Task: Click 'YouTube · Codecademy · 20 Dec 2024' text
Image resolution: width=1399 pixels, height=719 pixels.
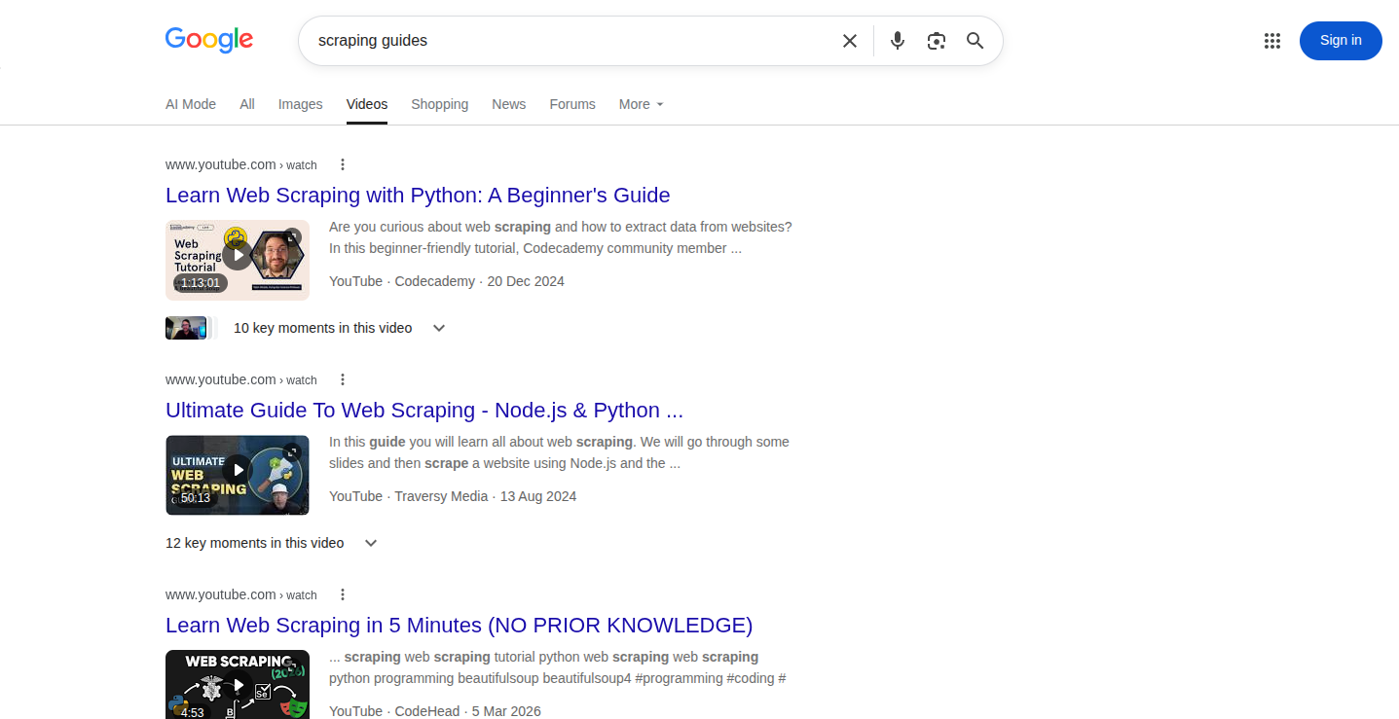Action: coord(447,281)
